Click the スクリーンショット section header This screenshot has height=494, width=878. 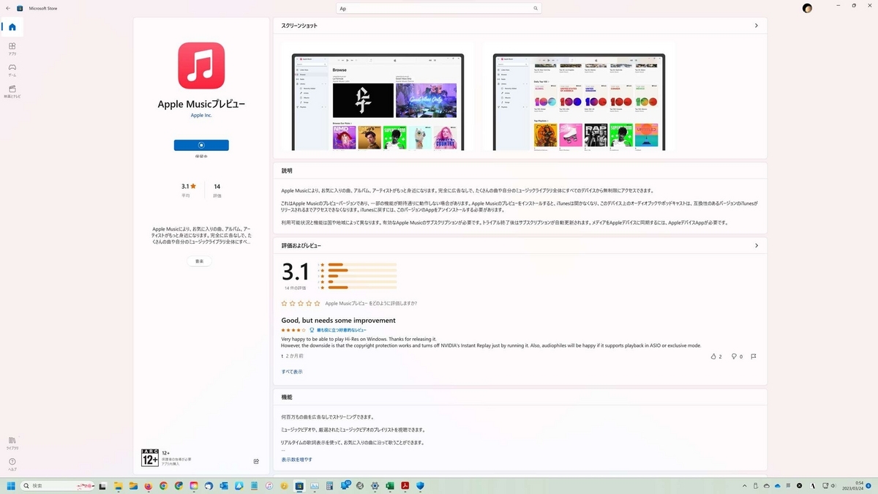[299, 26]
